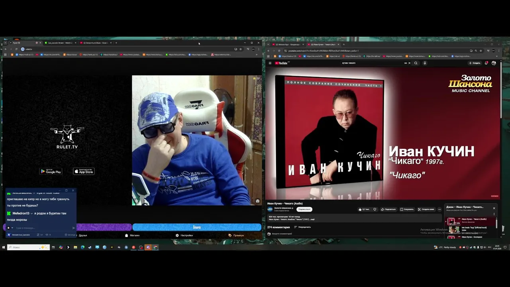Close the chat popup window
This screenshot has width=510, height=287.
[x=73, y=190]
